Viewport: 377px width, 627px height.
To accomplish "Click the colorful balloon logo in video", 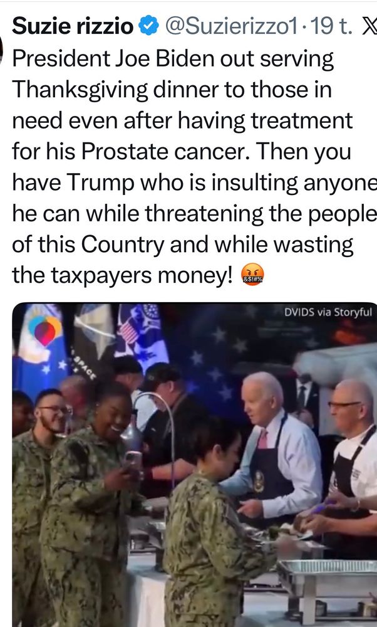I will [x=45, y=330].
